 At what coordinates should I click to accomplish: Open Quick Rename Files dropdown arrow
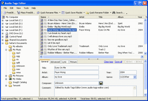[60, 13]
